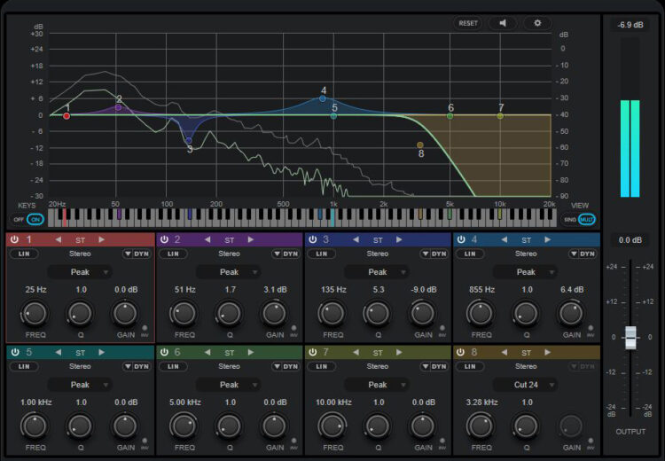Toggle the DYN button on band 5
This screenshot has height=461, width=665.
pos(142,366)
